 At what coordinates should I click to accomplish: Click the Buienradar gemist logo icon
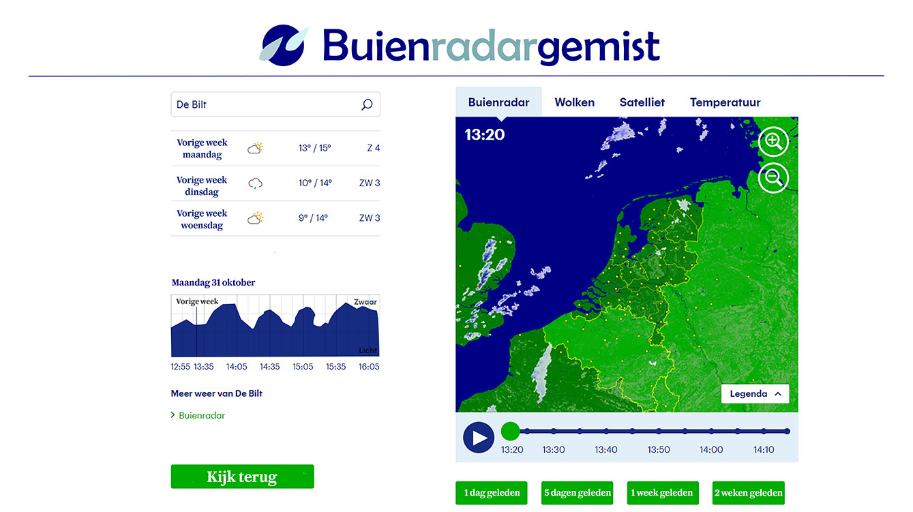[x=284, y=46]
